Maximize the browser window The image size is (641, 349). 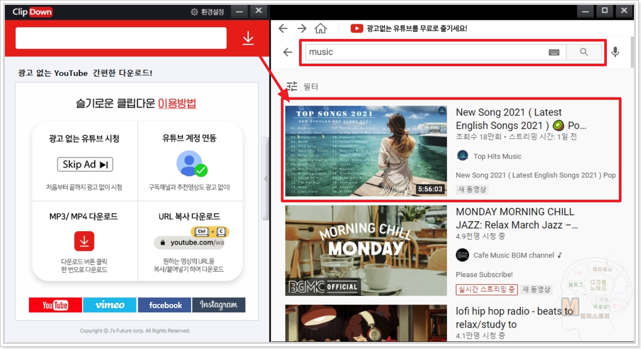tap(604, 11)
